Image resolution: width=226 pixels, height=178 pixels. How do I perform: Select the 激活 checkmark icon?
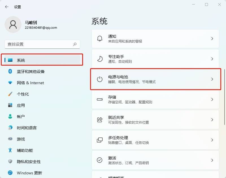click(x=99, y=160)
